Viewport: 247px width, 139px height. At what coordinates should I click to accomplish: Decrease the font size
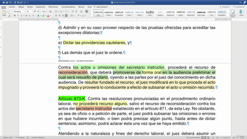click(38, 11)
